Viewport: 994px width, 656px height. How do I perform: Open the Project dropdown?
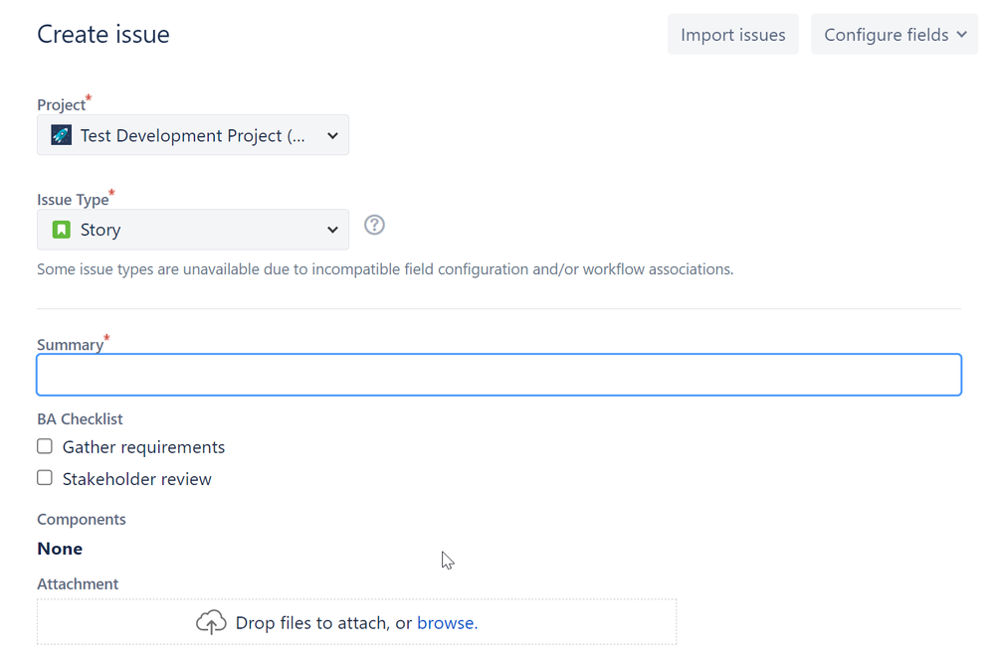(x=193, y=135)
